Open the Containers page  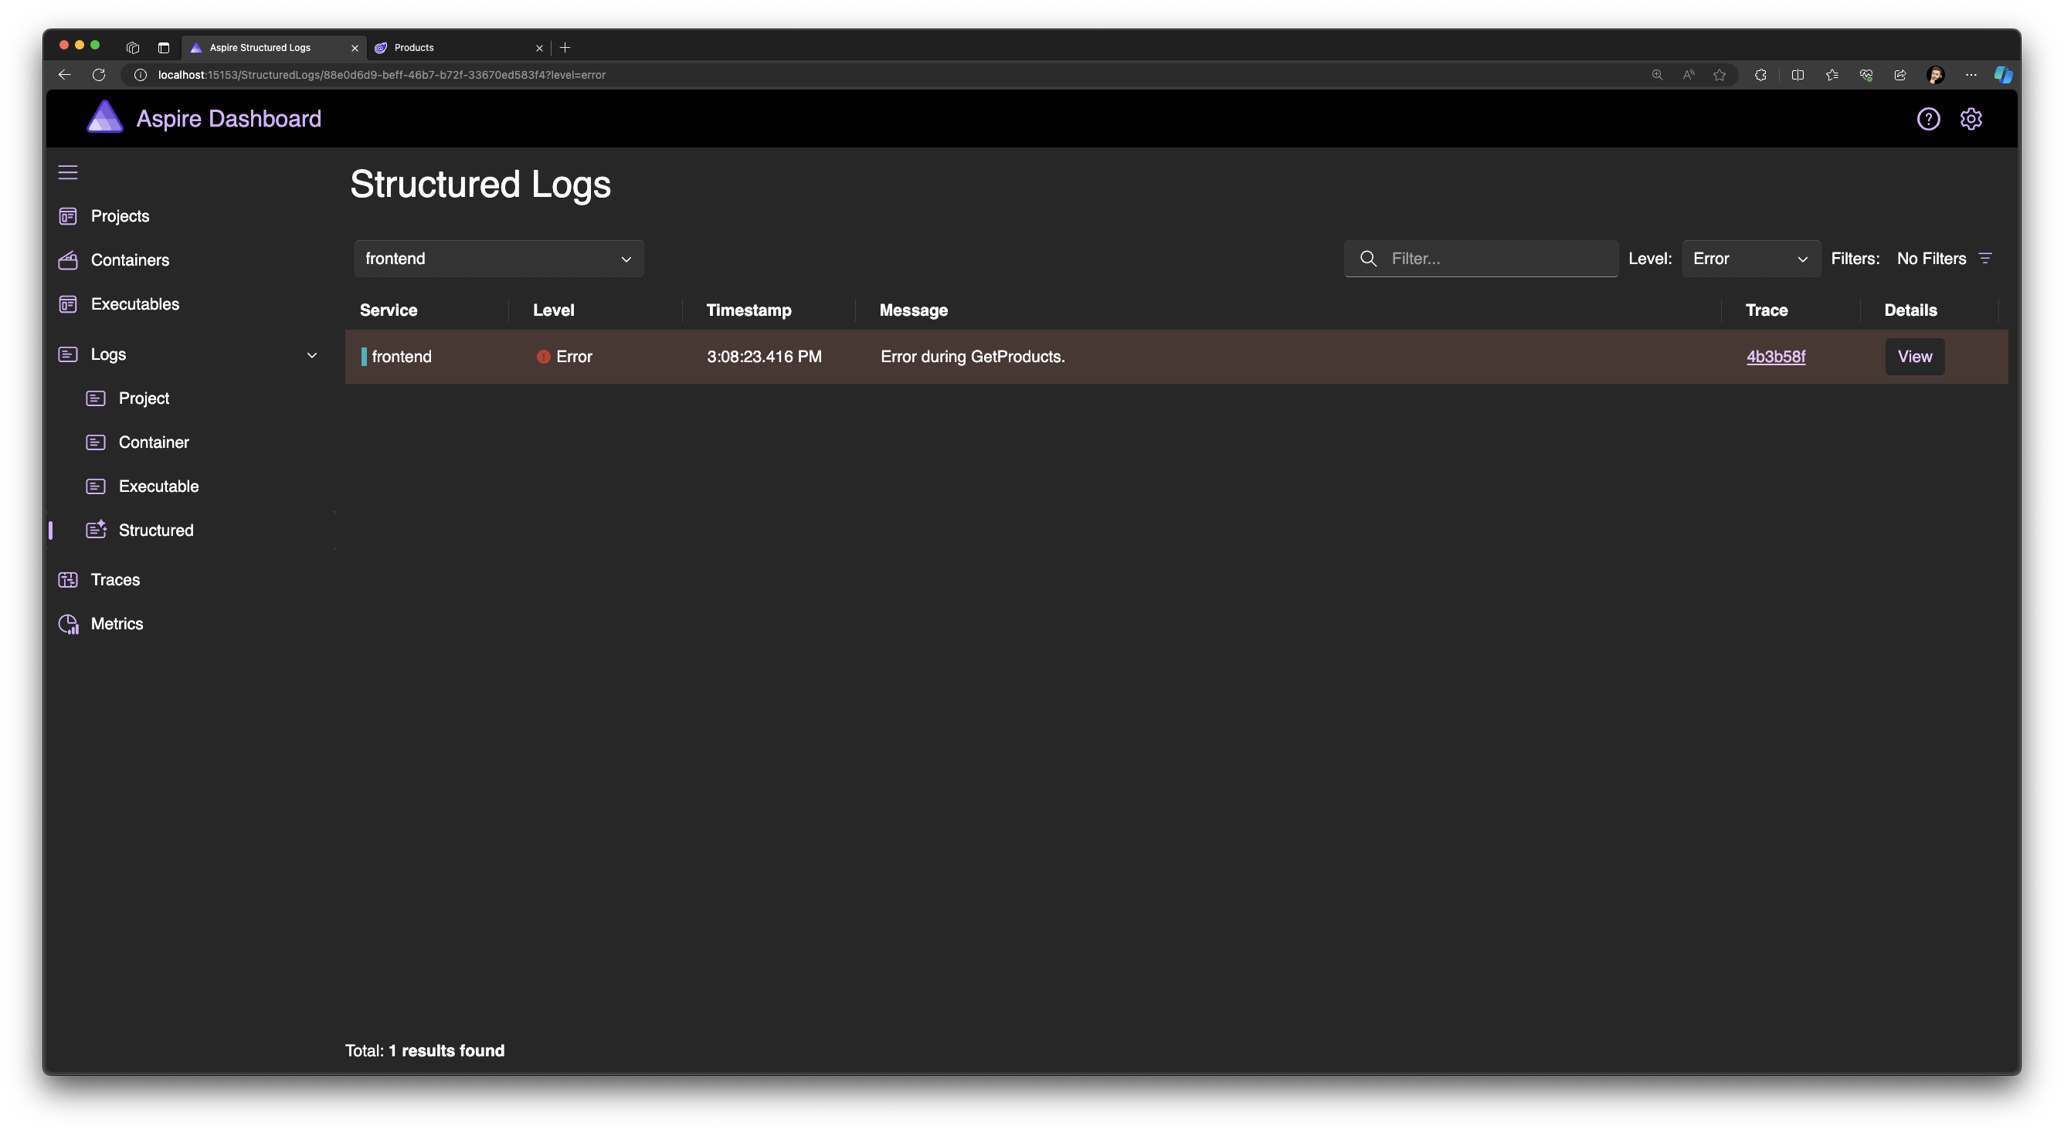click(130, 260)
